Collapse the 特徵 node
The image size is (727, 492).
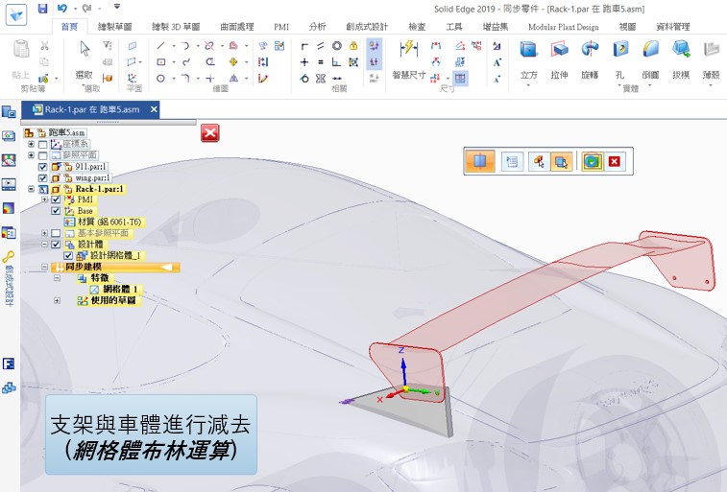pos(57,278)
